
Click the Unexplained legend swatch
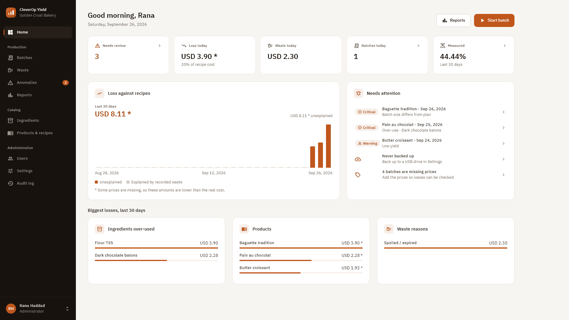(96, 182)
